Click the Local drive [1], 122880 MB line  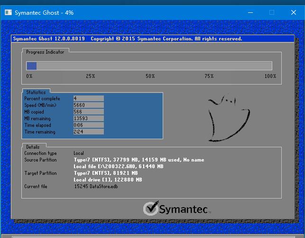[108, 180]
